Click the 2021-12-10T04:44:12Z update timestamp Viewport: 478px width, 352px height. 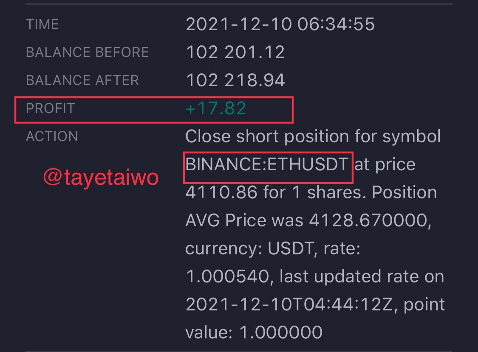click(289, 304)
